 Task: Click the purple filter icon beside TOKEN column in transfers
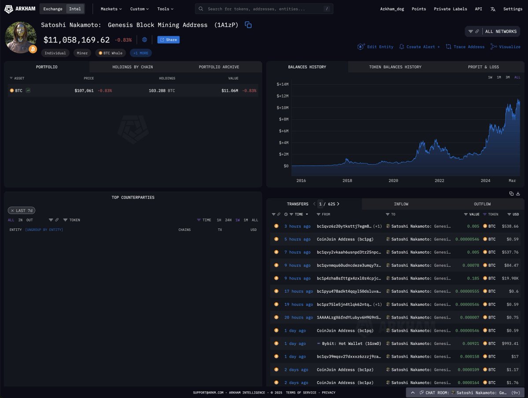485,214
